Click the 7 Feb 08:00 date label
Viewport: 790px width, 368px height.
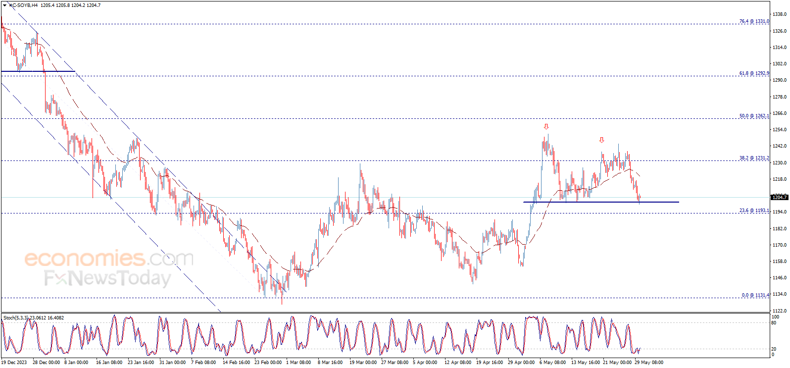pyautogui.click(x=203, y=363)
